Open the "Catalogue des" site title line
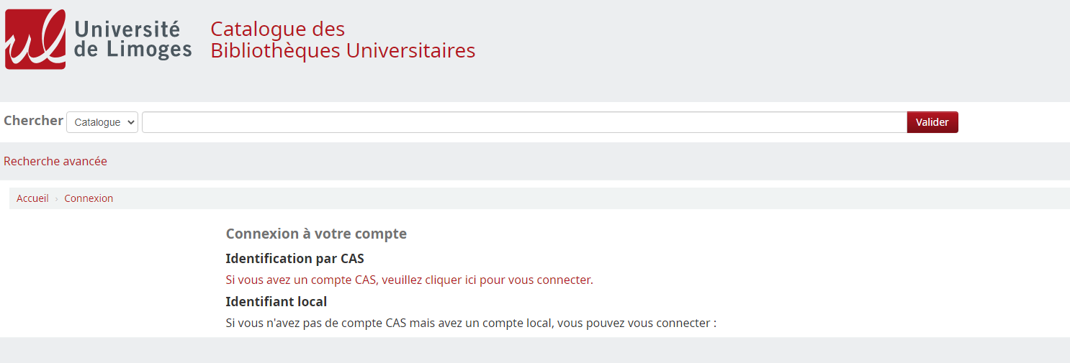The height and width of the screenshot is (363, 1070). [x=277, y=29]
